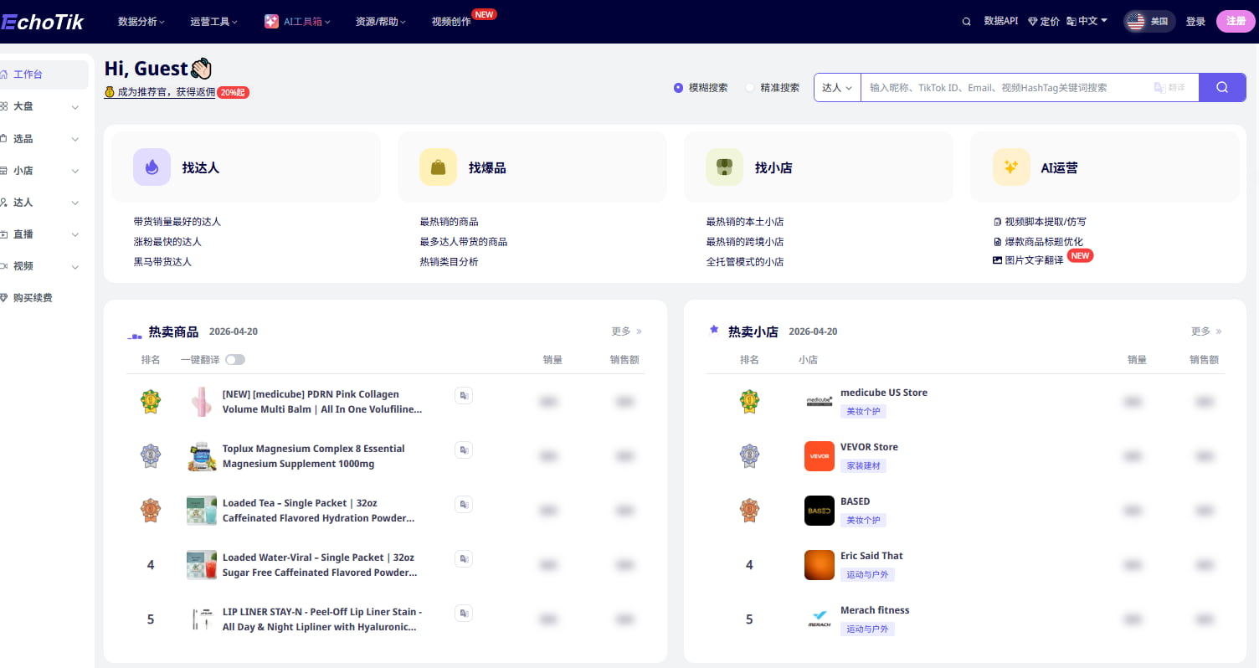
Task: Open the 中文 language dropdown
Action: coord(1087,22)
